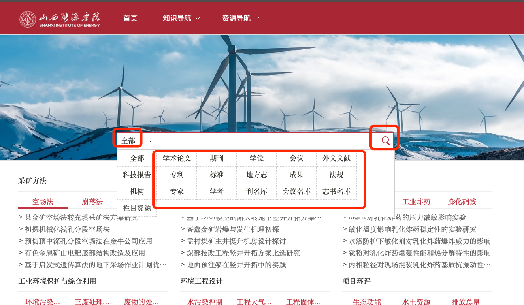Image resolution: width=524 pixels, height=305 pixels.
Task: Switch to the 崩落法 tab
Action: (92, 202)
